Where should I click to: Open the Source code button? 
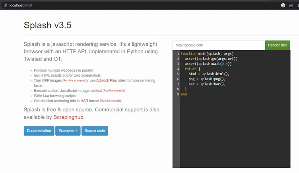[95, 131]
